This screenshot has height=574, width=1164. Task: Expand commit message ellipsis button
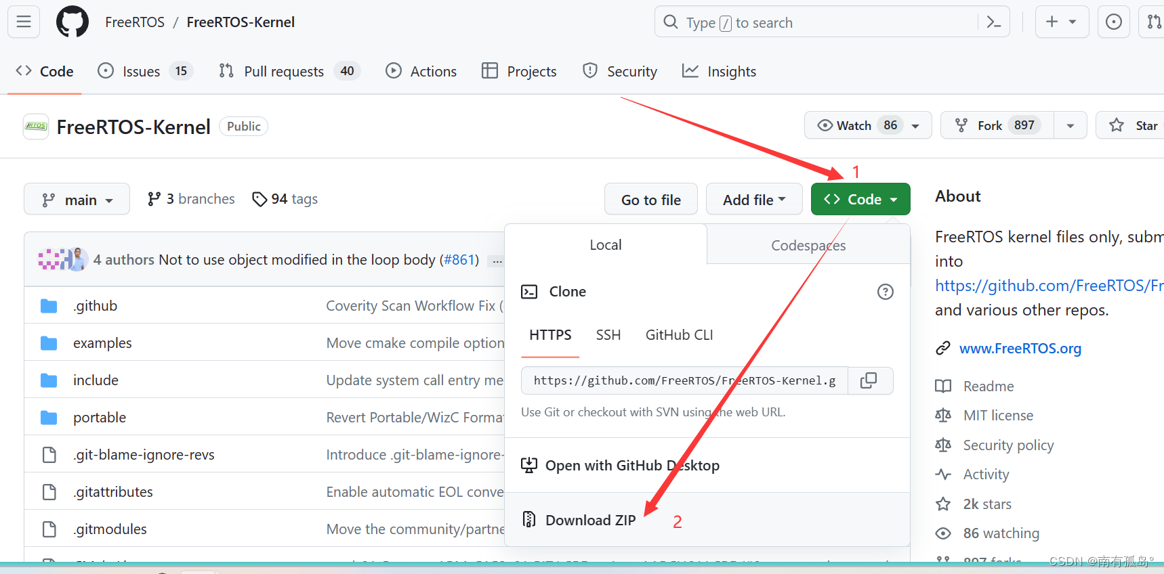[x=497, y=261]
